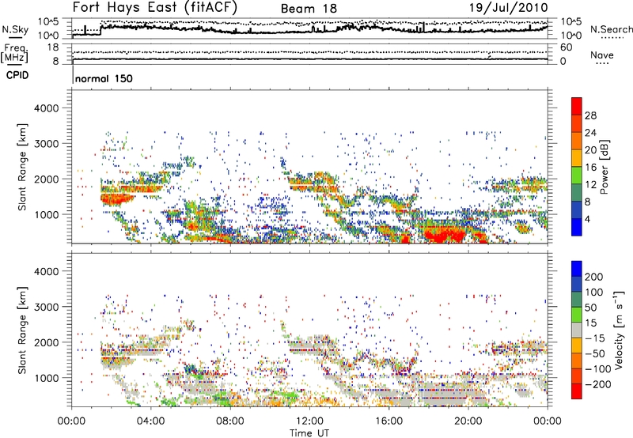Click the "24" power colorbar tick
Viewport: 633px width, 438px height.
tap(590, 133)
